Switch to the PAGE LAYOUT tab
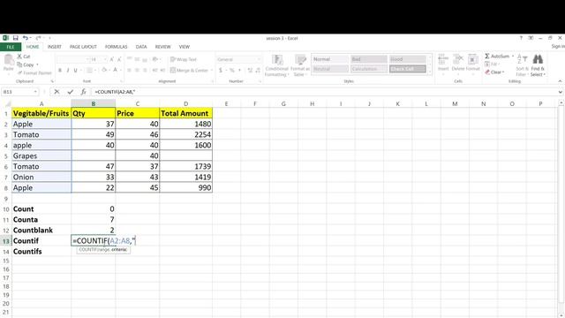The width and height of the screenshot is (565, 318). pos(83,47)
